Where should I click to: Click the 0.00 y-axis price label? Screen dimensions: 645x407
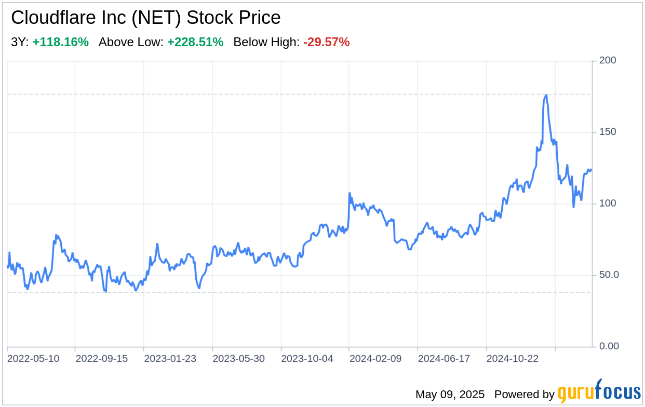[609, 346]
